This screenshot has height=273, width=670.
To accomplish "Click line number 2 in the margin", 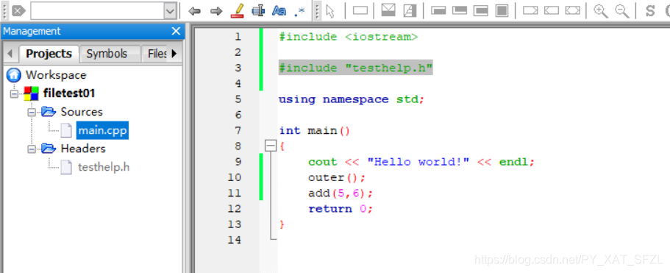I will click(238, 52).
